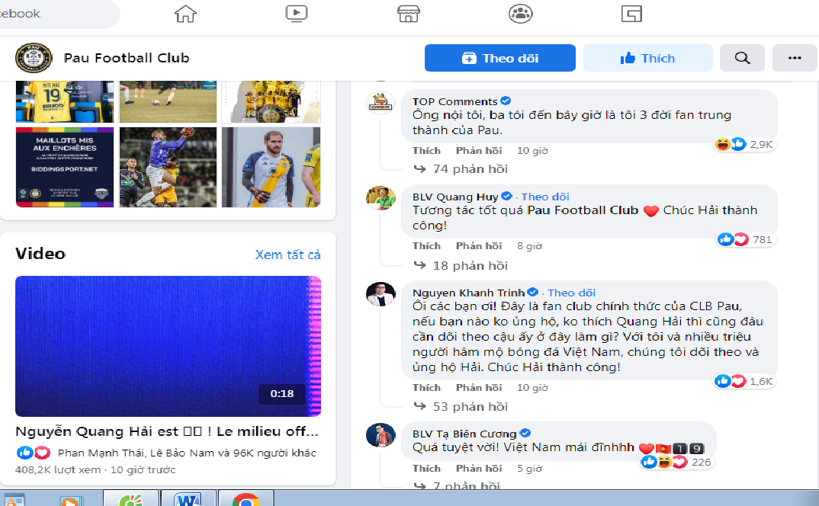Expand 53 replies under Nguyen Khanh Trinh
The height and width of the screenshot is (506, 819).
point(469,406)
